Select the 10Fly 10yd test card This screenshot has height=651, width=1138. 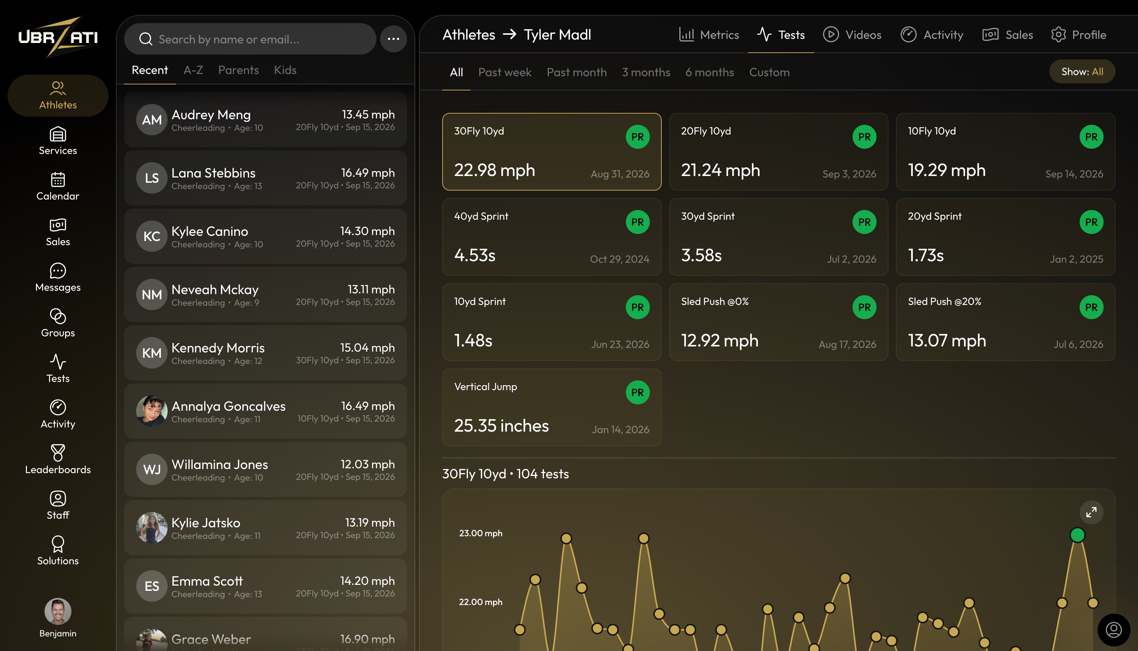tap(1005, 152)
